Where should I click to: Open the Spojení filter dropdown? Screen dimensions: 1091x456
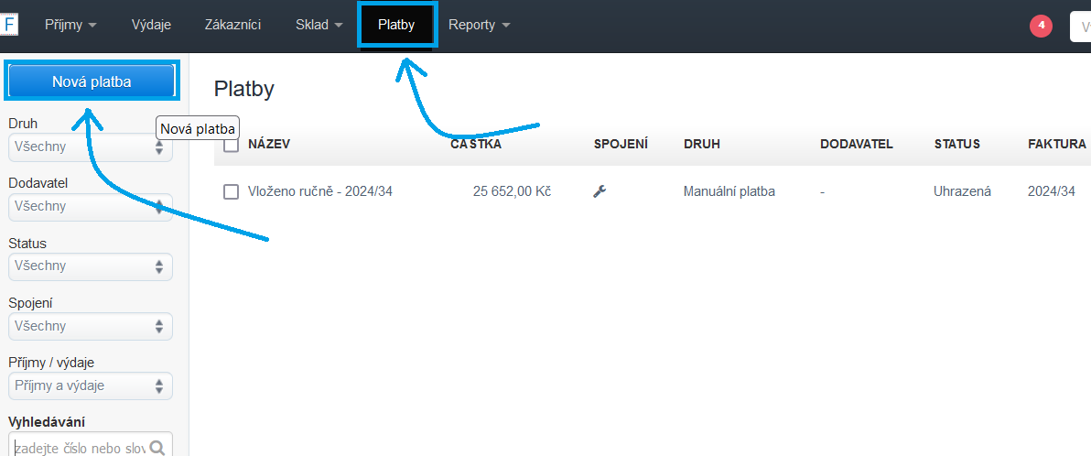91,326
